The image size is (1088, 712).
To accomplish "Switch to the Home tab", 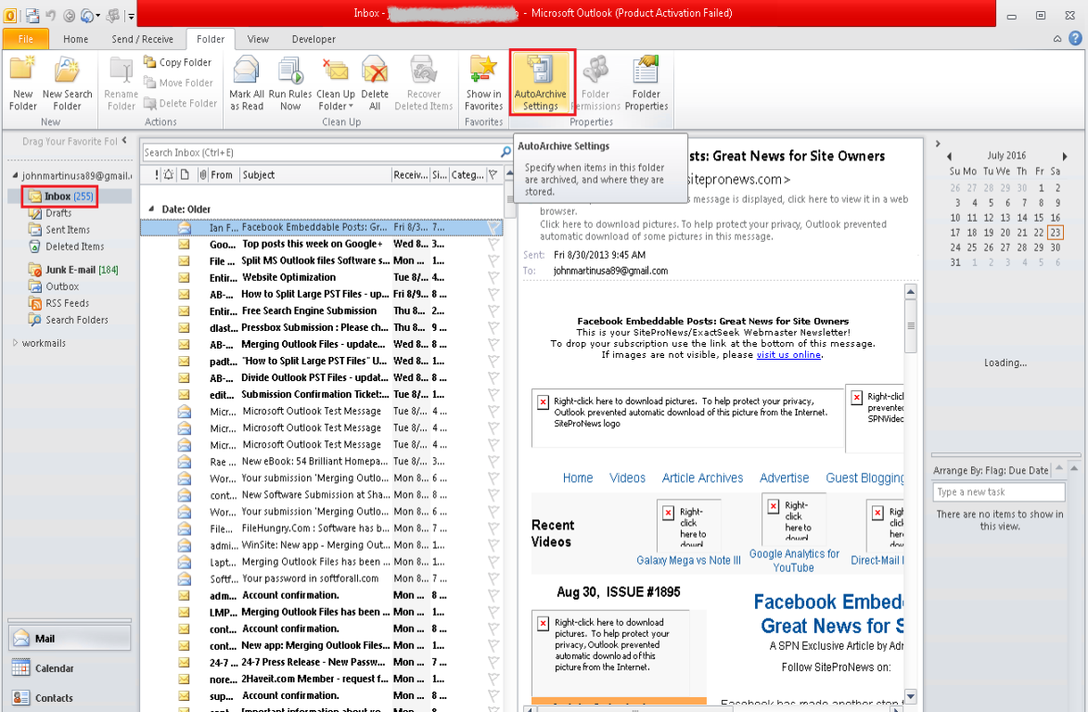I will coord(76,39).
